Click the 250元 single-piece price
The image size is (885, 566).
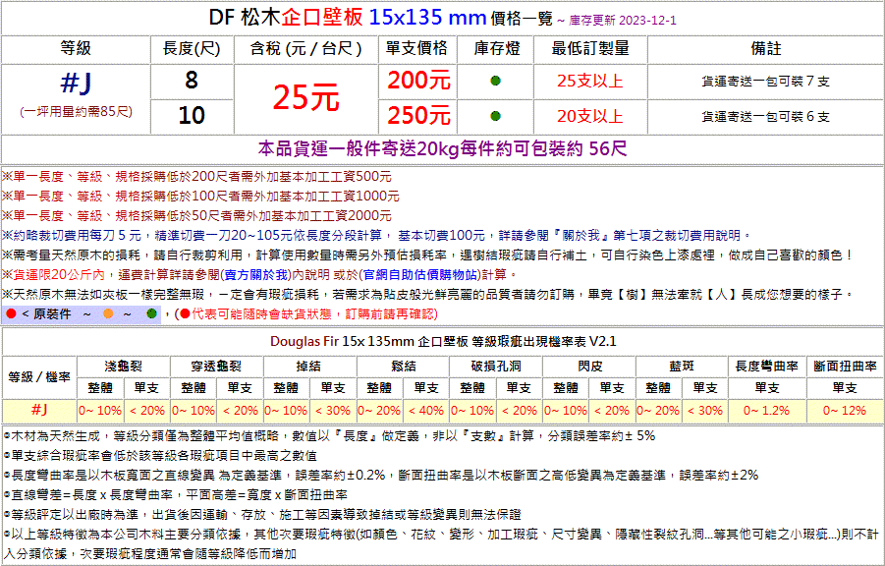(x=417, y=115)
